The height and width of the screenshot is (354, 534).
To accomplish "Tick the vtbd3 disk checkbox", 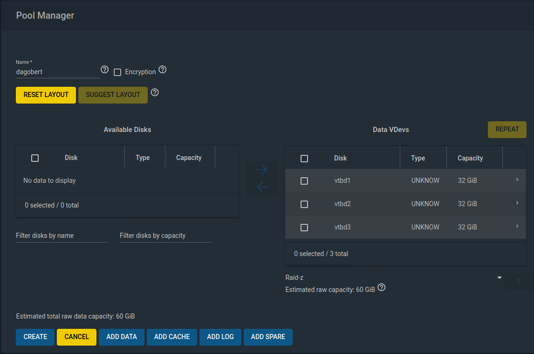I will [x=304, y=228].
